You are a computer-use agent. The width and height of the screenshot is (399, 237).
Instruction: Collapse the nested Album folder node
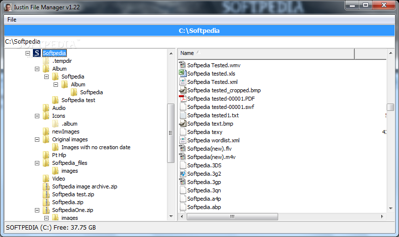(x=56, y=84)
